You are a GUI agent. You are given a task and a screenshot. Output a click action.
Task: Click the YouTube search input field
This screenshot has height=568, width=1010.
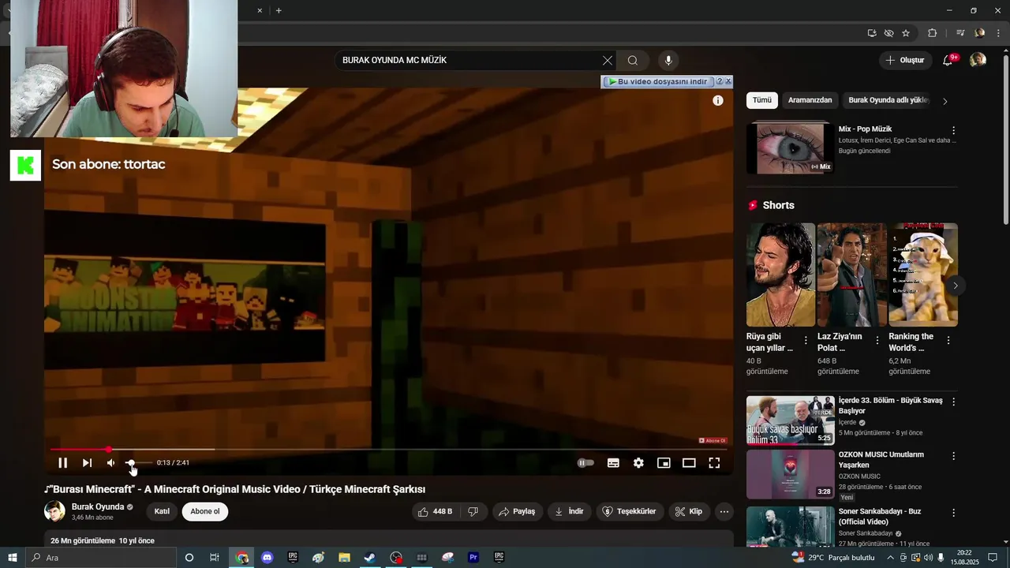pyautogui.click(x=469, y=60)
